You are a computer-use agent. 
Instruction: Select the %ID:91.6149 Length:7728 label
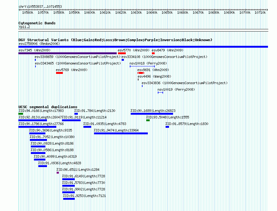click(x=83, y=176)
